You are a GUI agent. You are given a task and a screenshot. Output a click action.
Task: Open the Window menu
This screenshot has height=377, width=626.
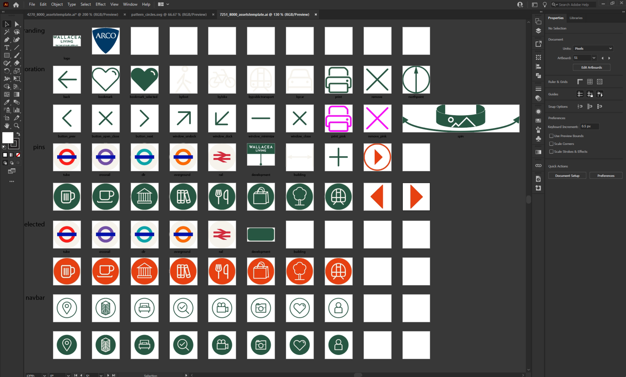130,5
